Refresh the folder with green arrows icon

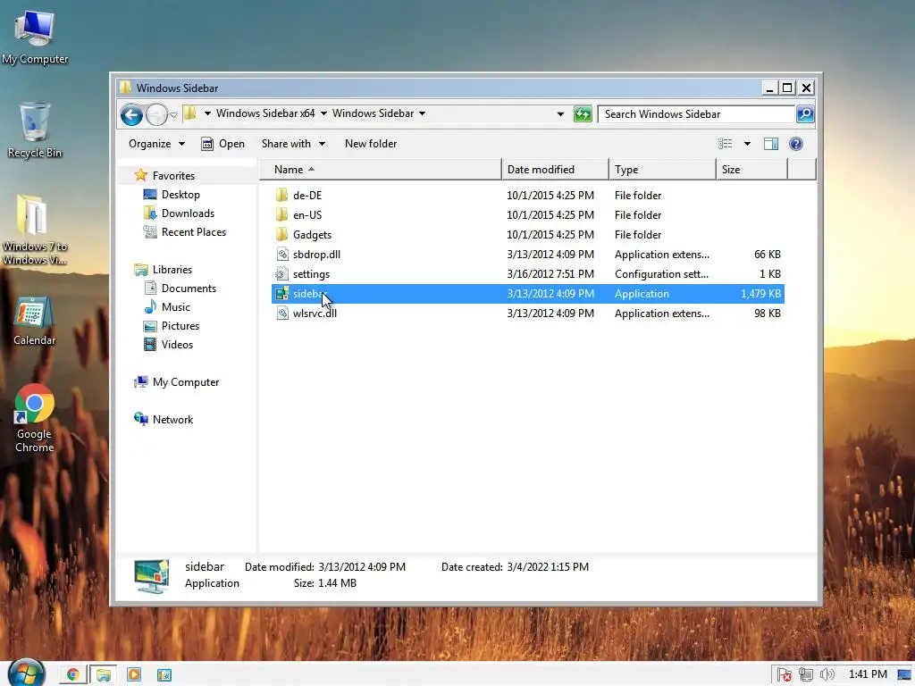pos(583,113)
